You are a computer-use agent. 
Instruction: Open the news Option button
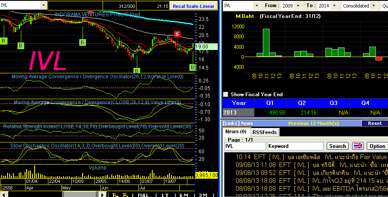point(377,146)
